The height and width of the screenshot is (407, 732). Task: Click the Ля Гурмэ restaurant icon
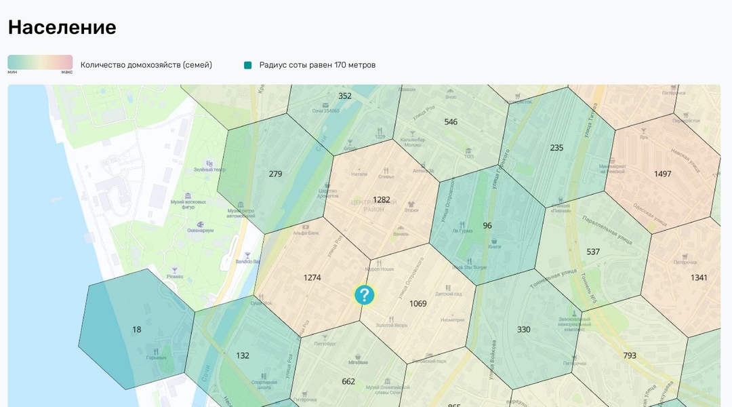point(462,225)
